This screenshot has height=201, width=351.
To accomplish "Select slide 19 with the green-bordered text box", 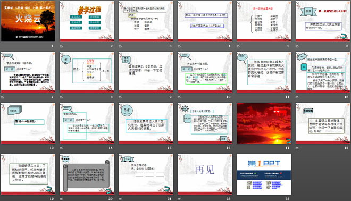I will pos(28,174).
